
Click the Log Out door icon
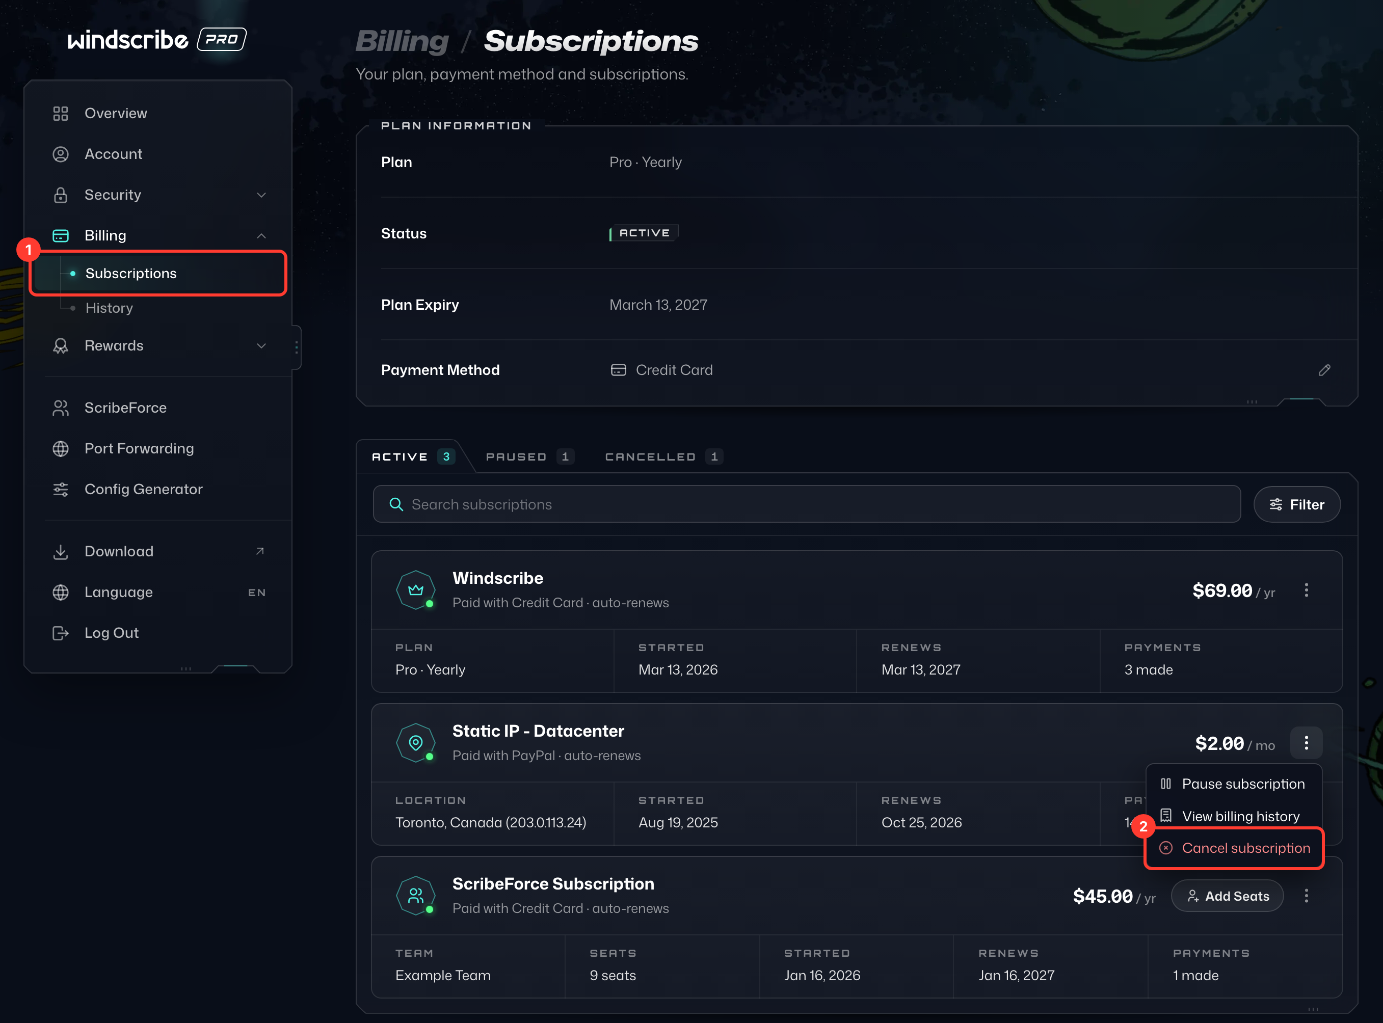click(60, 633)
